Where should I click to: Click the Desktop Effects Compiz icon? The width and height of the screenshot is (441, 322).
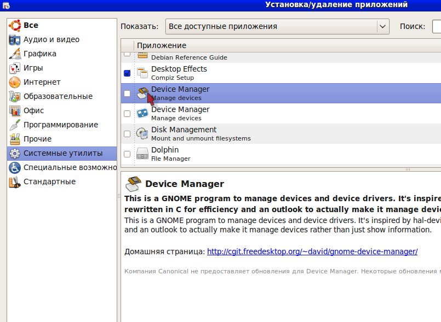pos(142,73)
